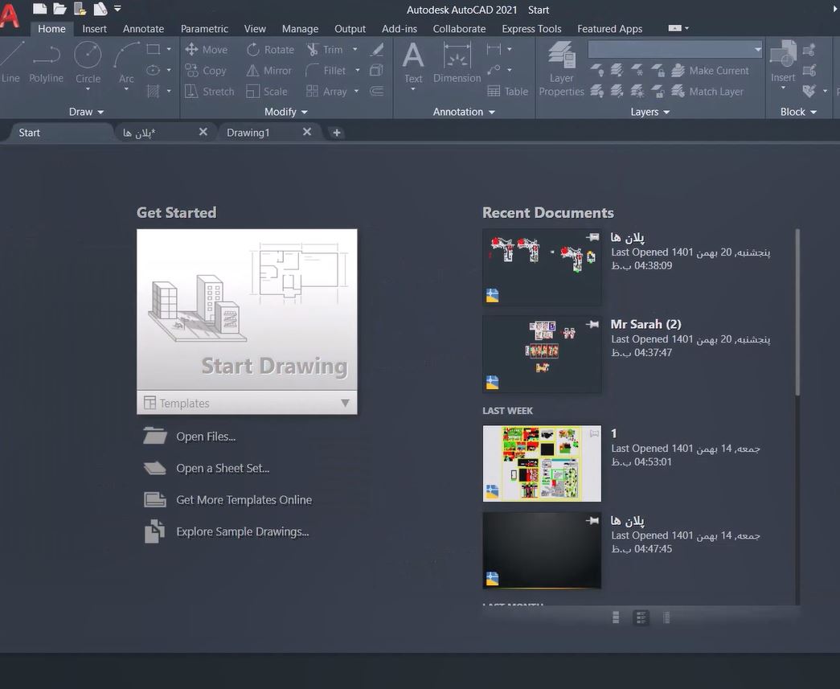Pick the Scale tool
Image resolution: width=840 pixels, height=689 pixels.
click(x=267, y=91)
